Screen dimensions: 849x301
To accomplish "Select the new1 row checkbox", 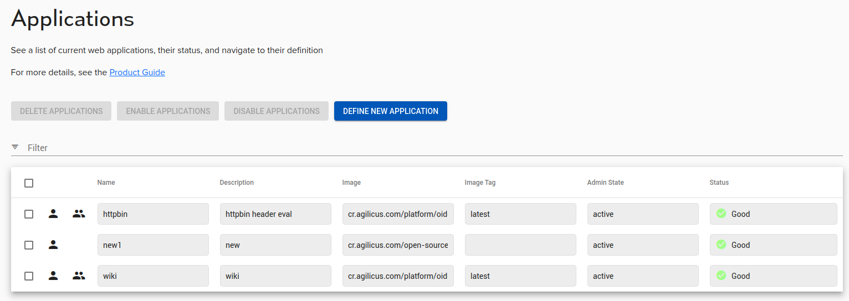I will (29, 245).
